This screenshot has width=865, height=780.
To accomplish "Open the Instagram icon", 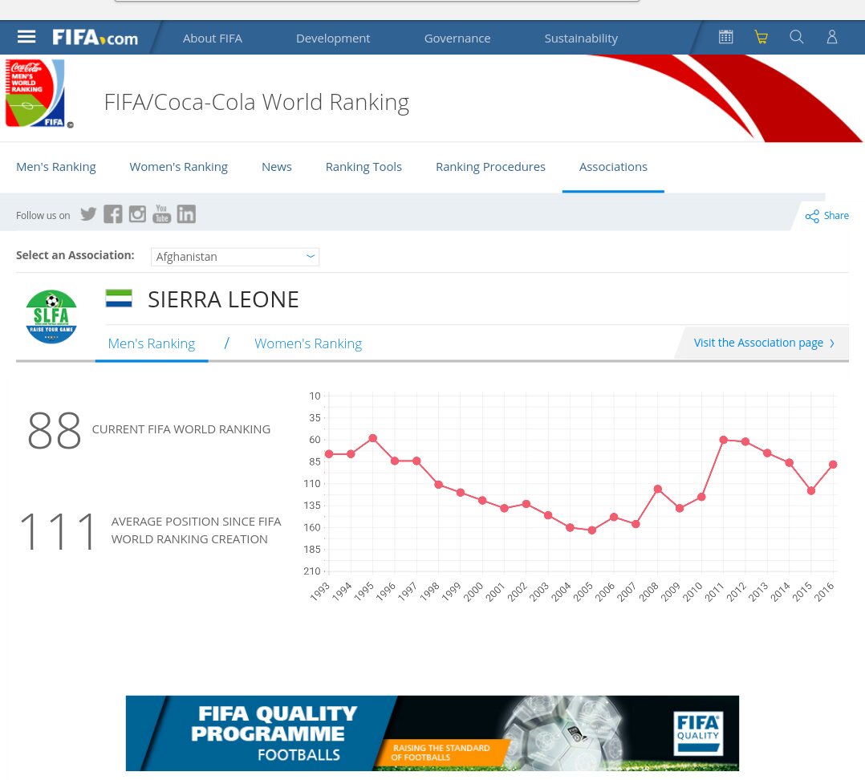I will coord(137,214).
